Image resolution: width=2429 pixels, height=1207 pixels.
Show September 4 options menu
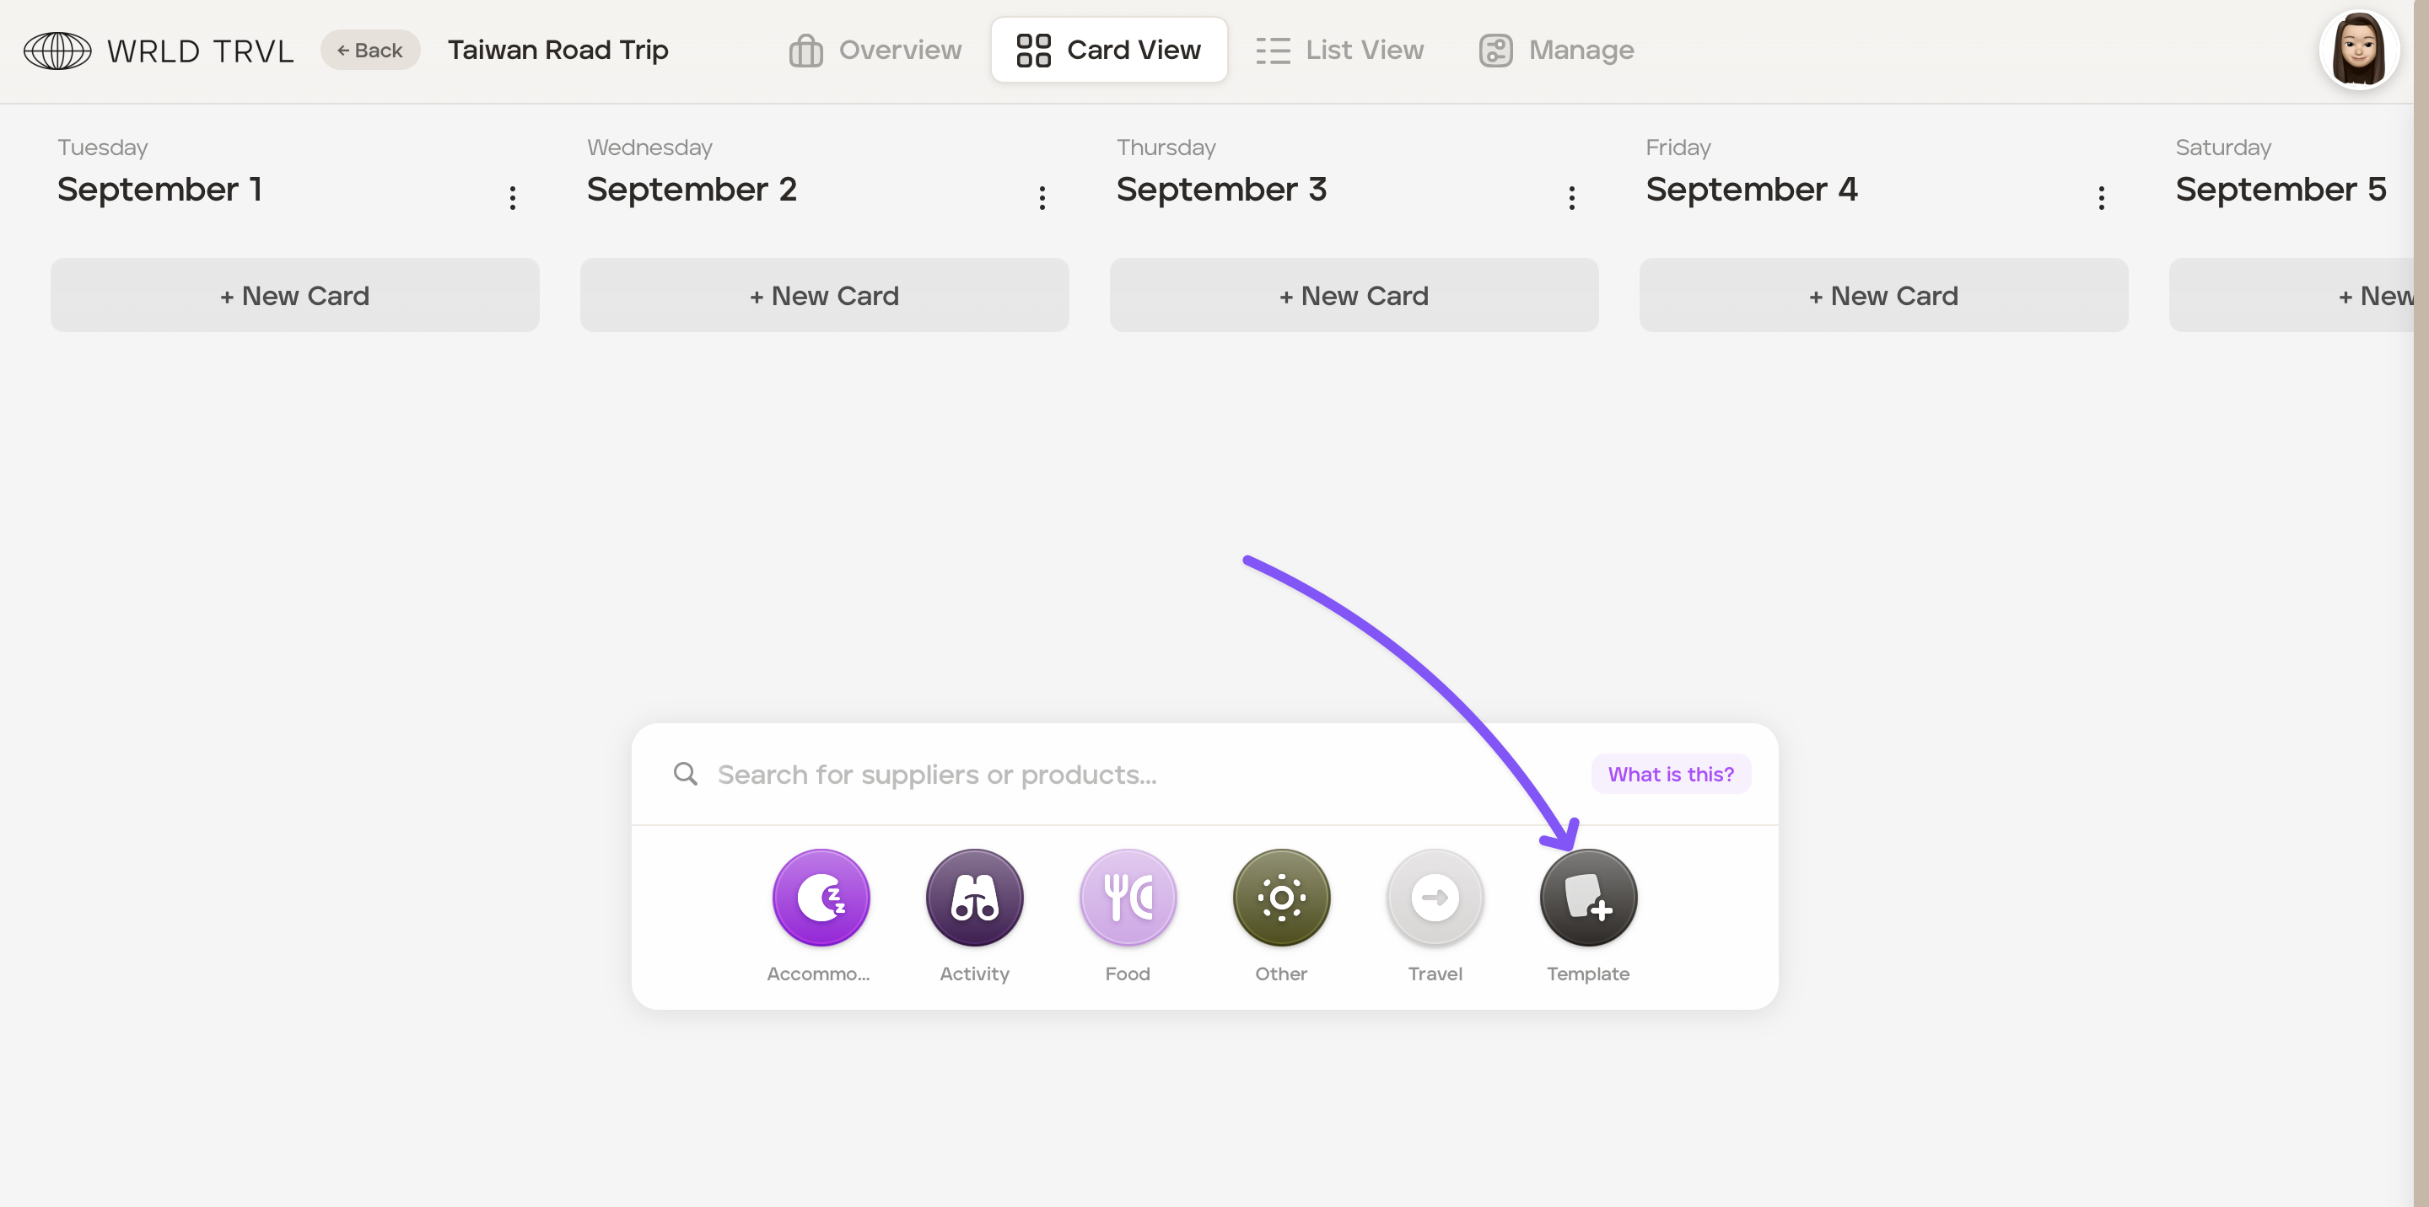click(2101, 197)
